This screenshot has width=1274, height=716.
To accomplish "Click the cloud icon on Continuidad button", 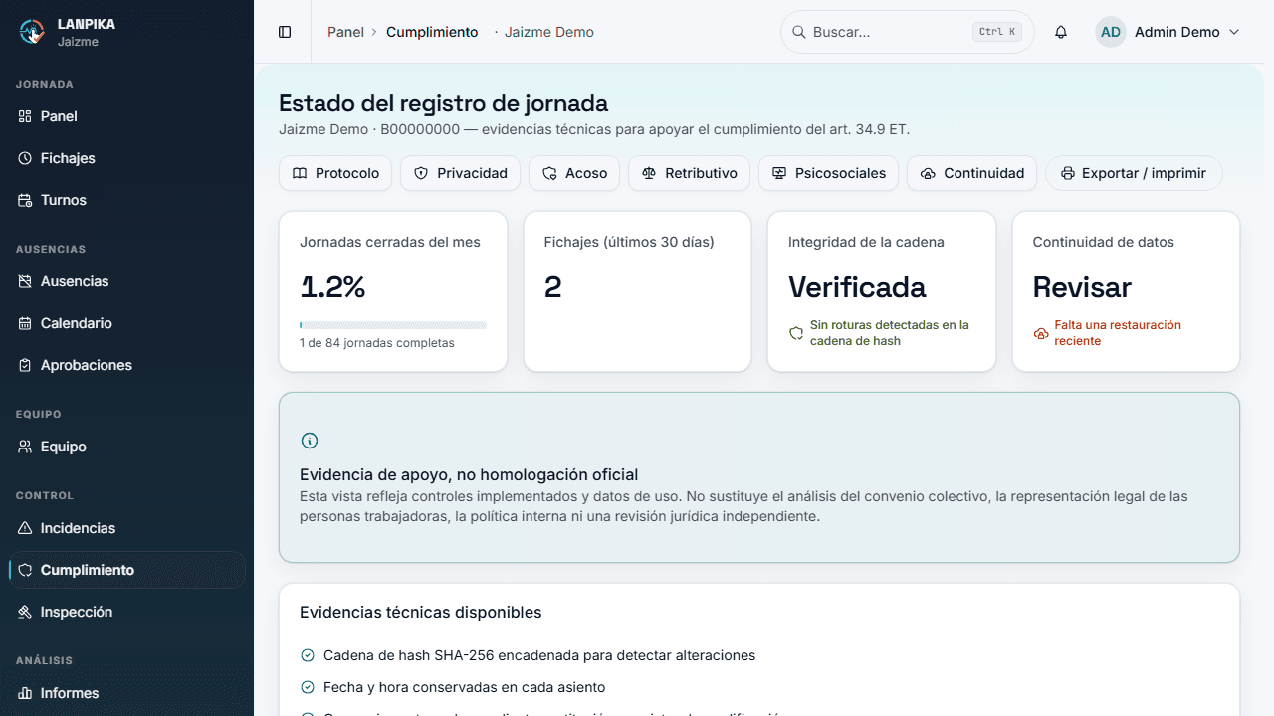I will coord(928,173).
